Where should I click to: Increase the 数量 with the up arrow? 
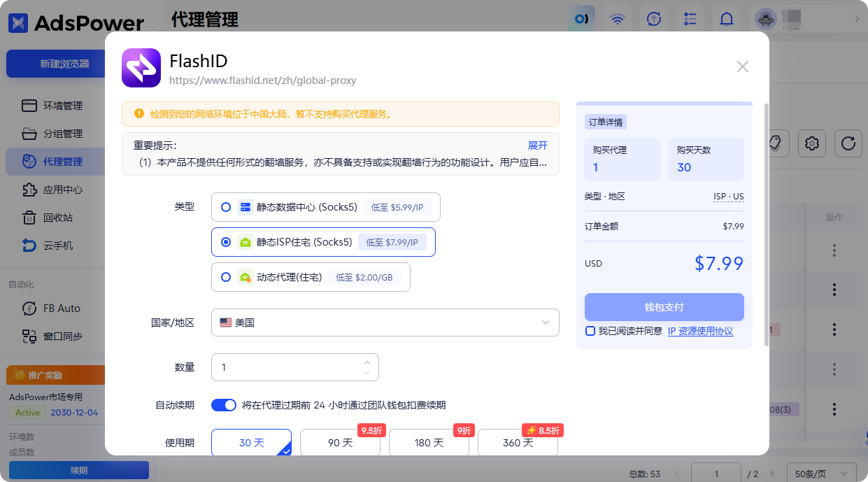pyautogui.click(x=367, y=362)
